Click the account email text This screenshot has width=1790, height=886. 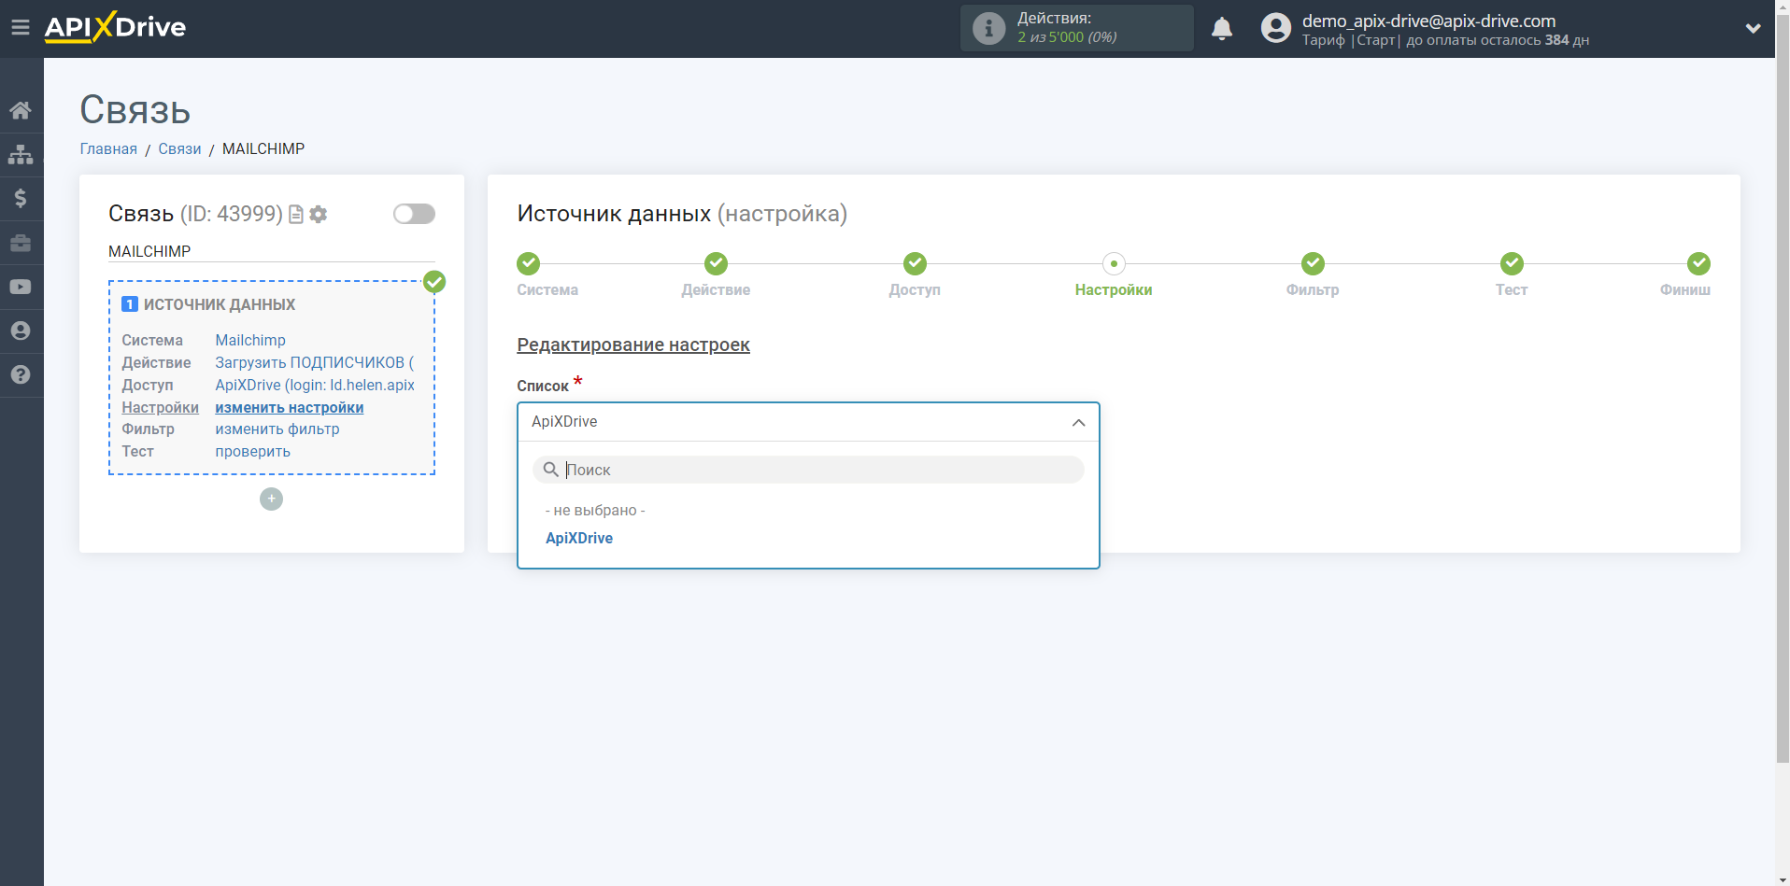pyautogui.click(x=1429, y=21)
